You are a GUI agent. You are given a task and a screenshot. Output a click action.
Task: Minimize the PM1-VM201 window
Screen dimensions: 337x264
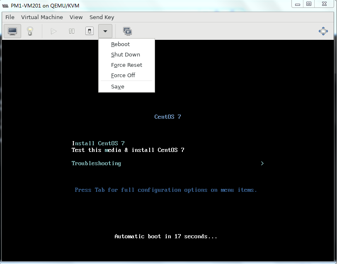click(298, 4)
